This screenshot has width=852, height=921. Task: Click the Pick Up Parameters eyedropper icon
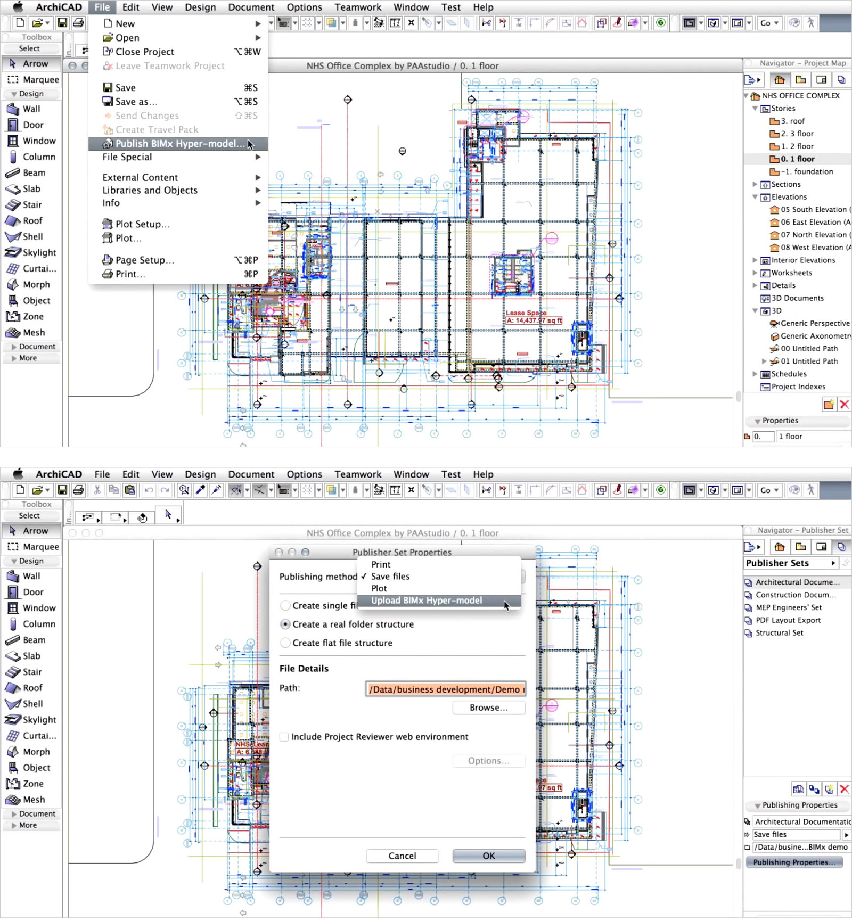tap(200, 490)
